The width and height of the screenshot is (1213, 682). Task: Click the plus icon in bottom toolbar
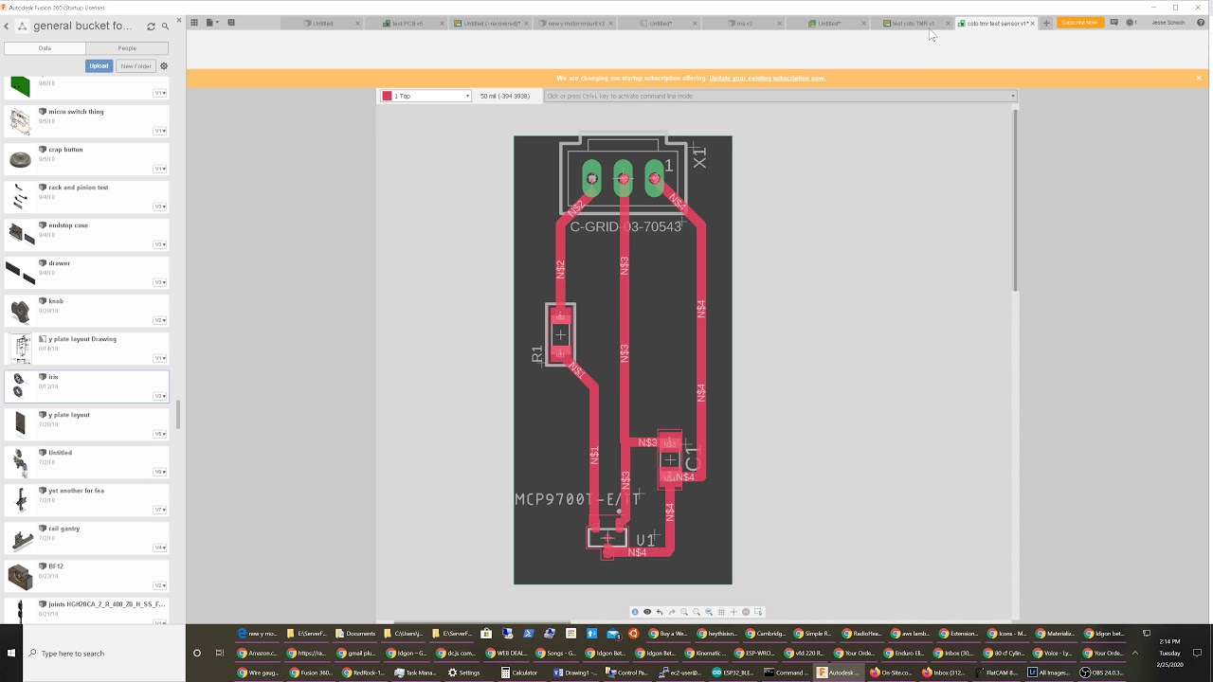733,612
